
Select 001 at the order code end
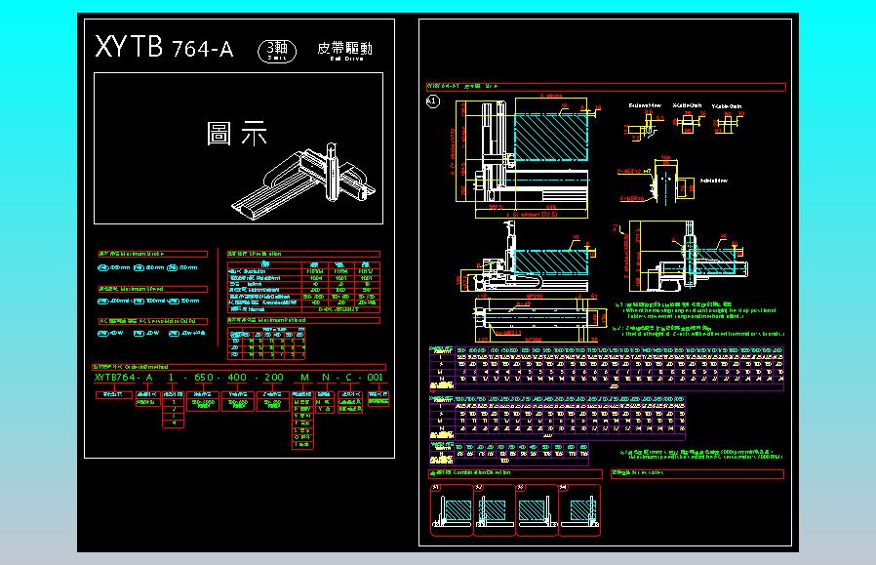point(375,378)
